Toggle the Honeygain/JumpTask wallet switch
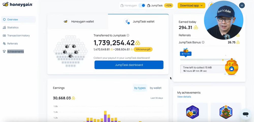Viewport: 254px width, 122px height. [x=142, y=6]
